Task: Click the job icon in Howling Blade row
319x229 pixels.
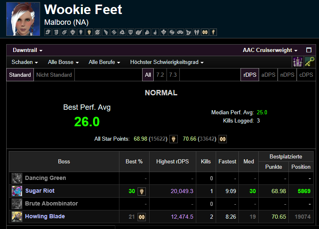Action: (142, 217)
